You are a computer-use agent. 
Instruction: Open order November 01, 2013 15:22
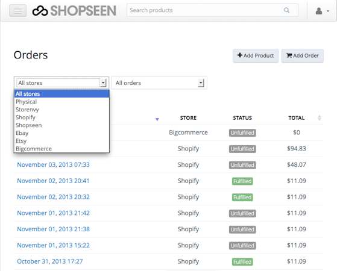coord(53,245)
